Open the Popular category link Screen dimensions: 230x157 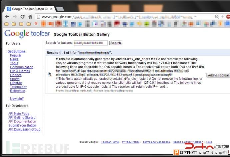[16, 55]
